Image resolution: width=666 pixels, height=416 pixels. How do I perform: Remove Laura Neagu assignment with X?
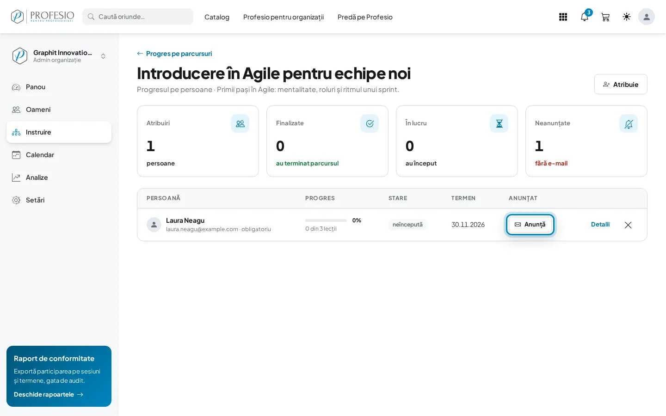(x=628, y=225)
